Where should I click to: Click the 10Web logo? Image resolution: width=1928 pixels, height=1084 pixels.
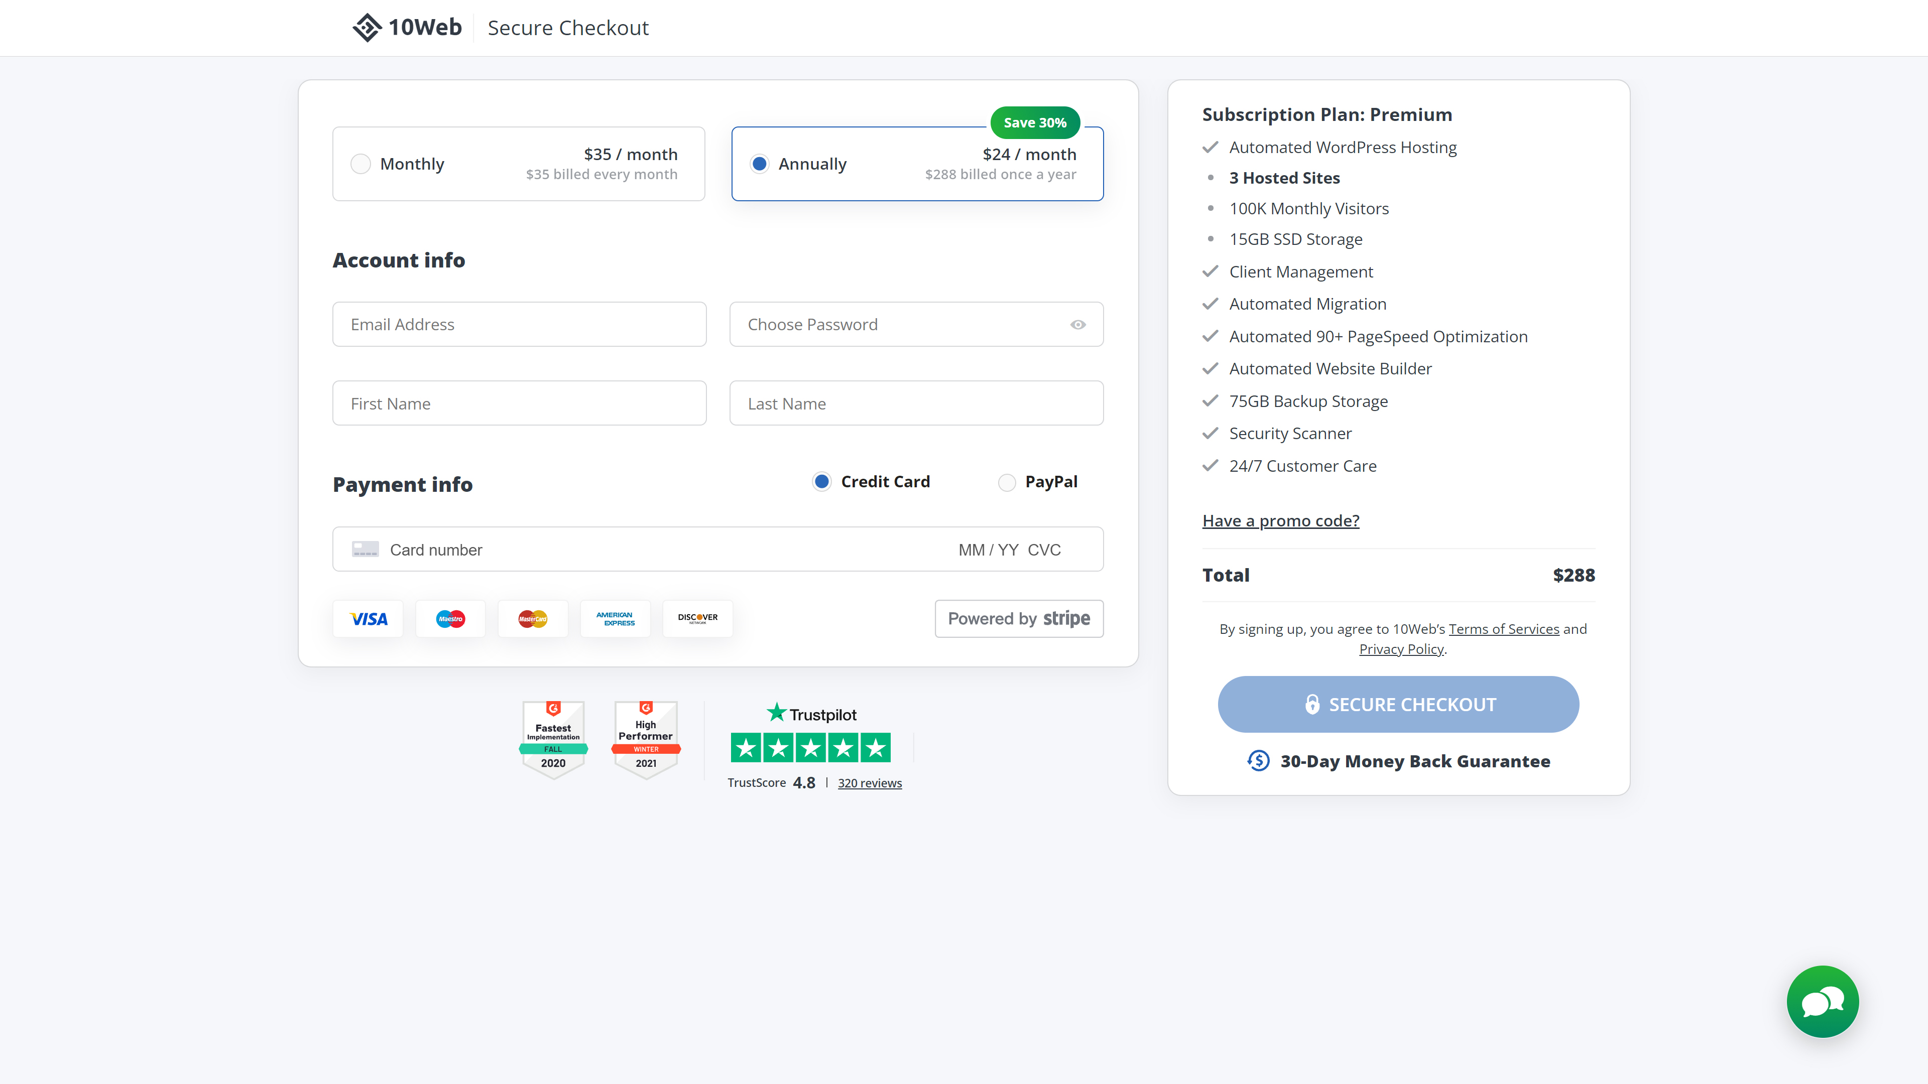[x=407, y=28]
